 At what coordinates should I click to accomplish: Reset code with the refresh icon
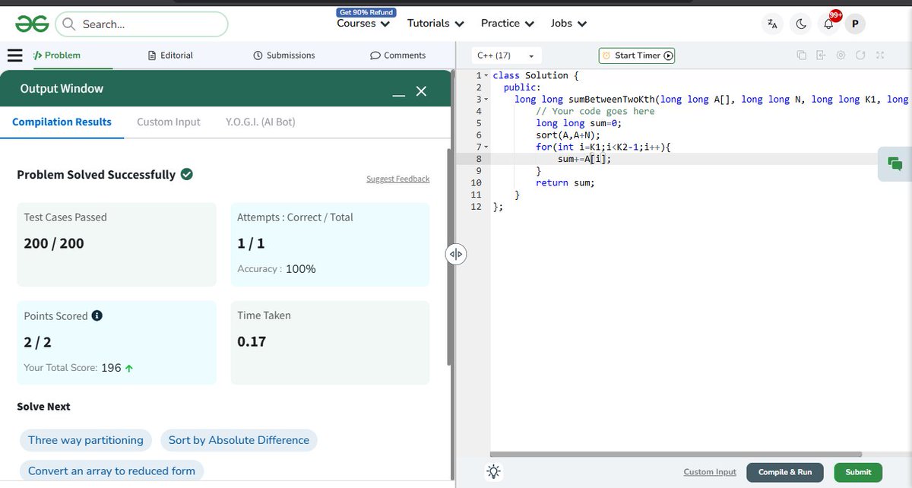pyautogui.click(x=860, y=55)
